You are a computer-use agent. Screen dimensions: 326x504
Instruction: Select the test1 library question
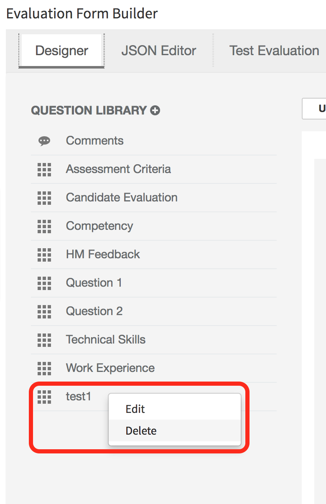[79, 396]
